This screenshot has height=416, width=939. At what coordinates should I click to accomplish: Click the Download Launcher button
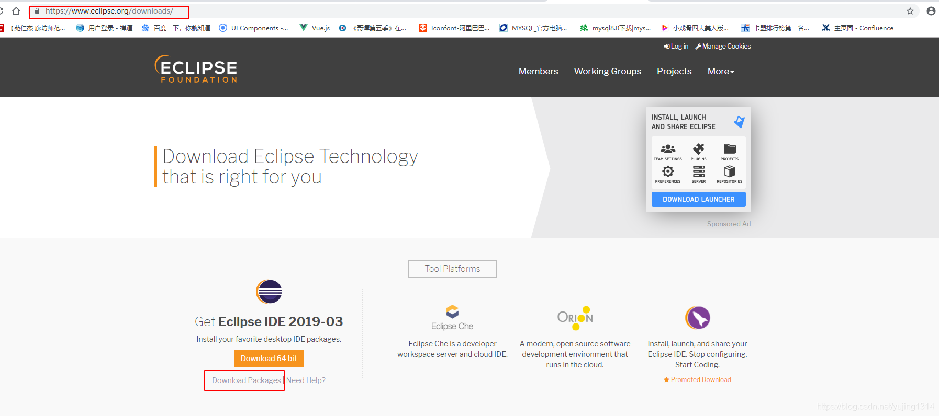click(x=698, y=199)
